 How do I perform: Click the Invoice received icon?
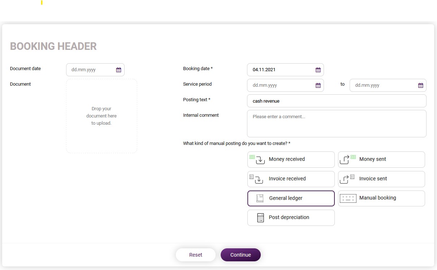tap(256, 179)
